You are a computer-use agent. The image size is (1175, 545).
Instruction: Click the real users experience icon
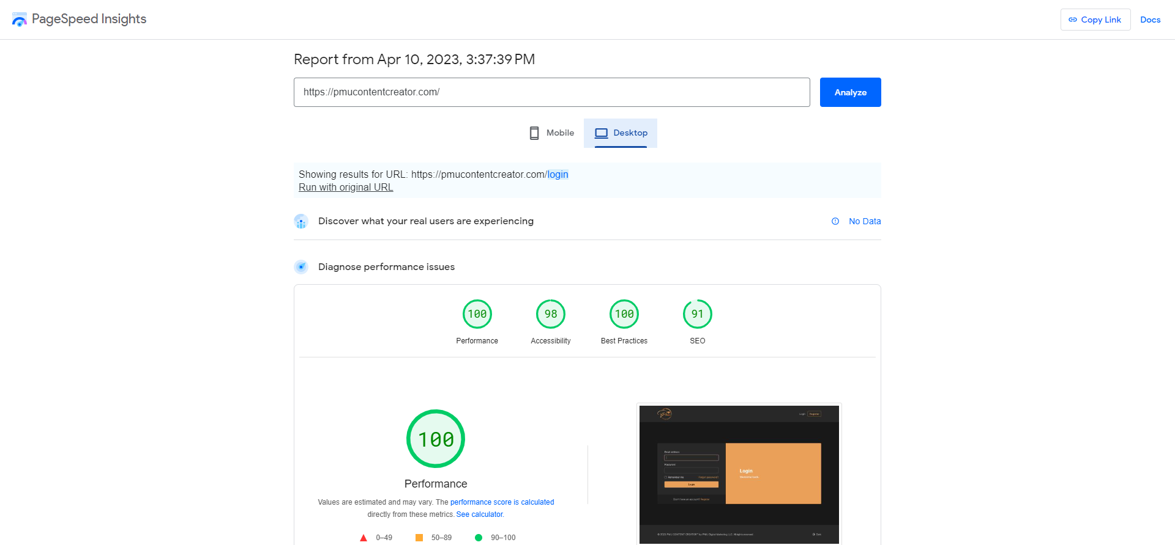(x=300, y=221)
